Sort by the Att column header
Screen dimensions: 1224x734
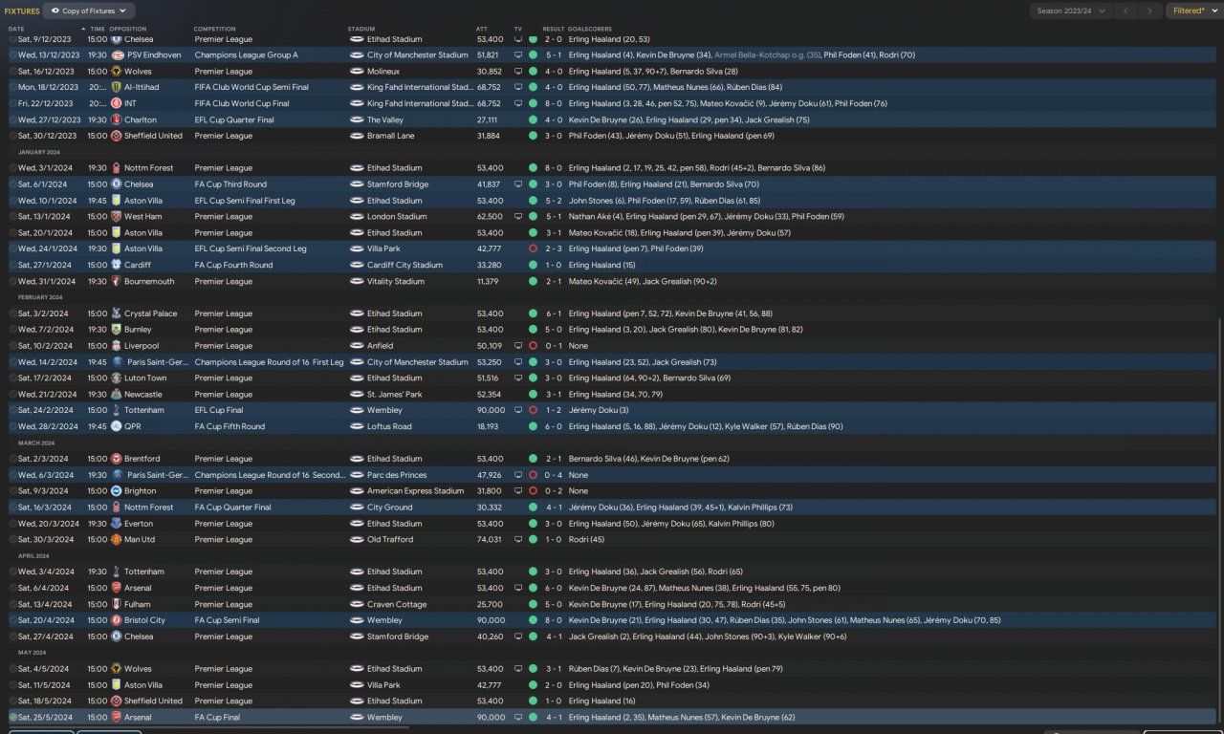pyautogui.click(x=481, y=29)
